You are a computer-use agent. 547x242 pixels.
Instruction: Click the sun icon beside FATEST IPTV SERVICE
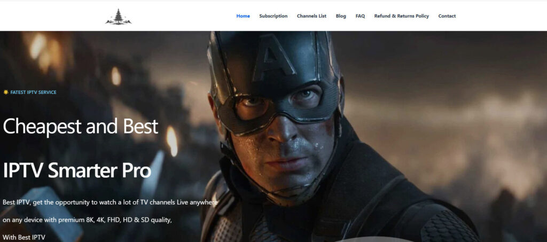pyautogui.click(x=5, y=92)
